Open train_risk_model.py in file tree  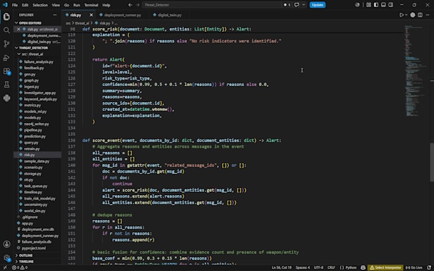pos(40,198)
